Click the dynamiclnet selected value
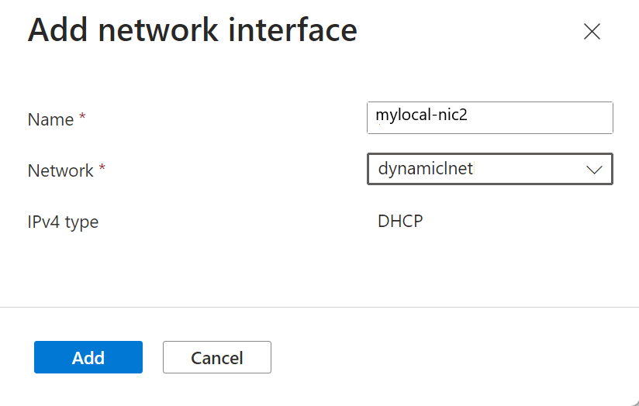639x406 pixels. [425, 168]
